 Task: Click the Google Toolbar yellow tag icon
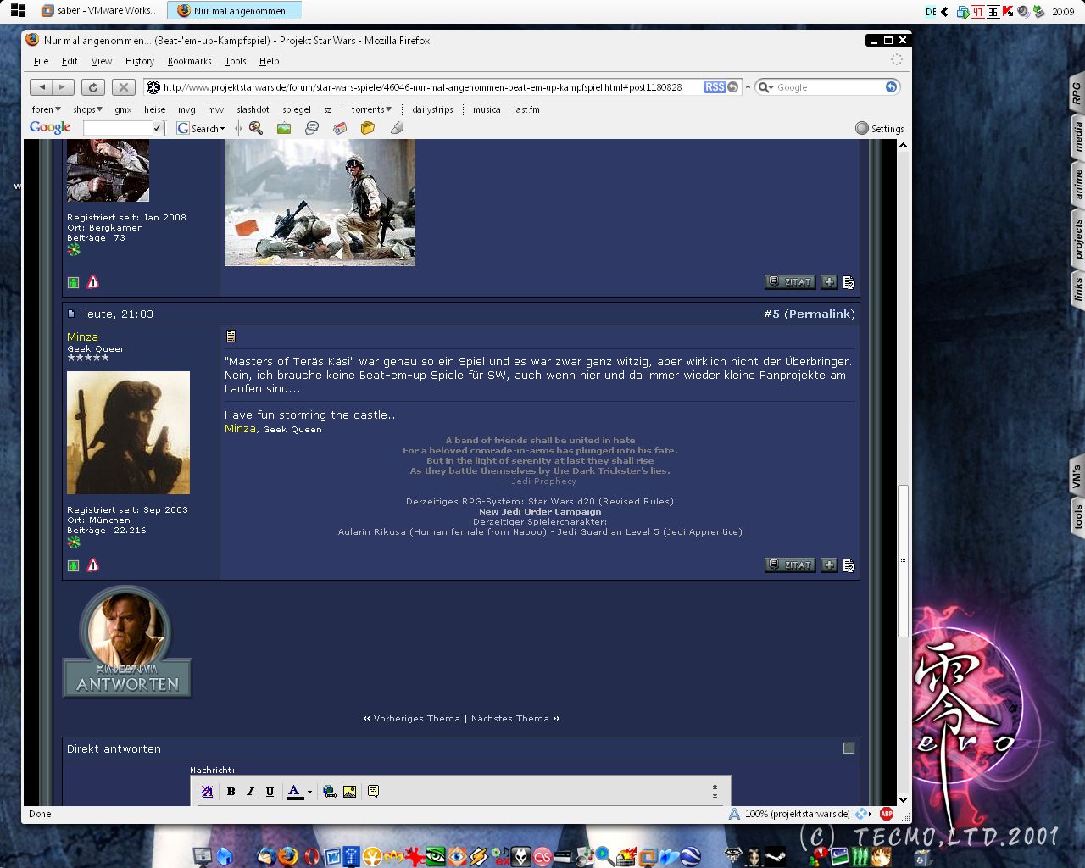(x=368, y=128)
